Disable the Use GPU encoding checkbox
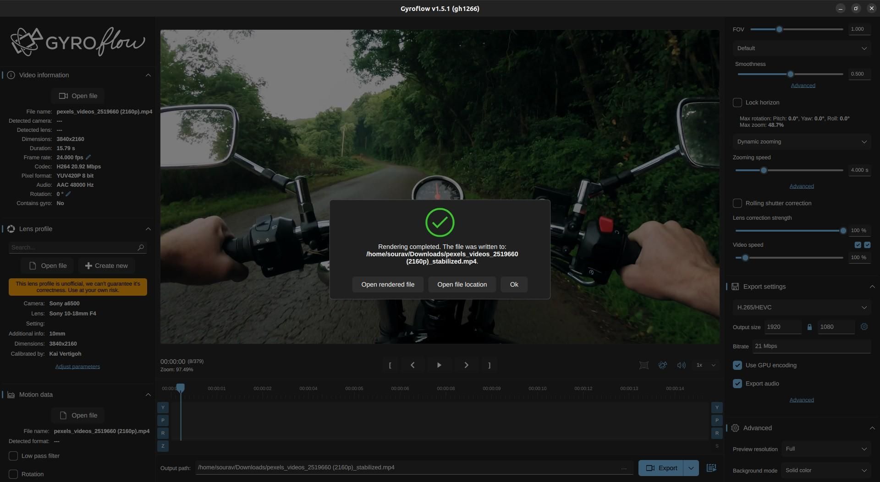This screenshot has width=880, height=482. tap(737, 365)
